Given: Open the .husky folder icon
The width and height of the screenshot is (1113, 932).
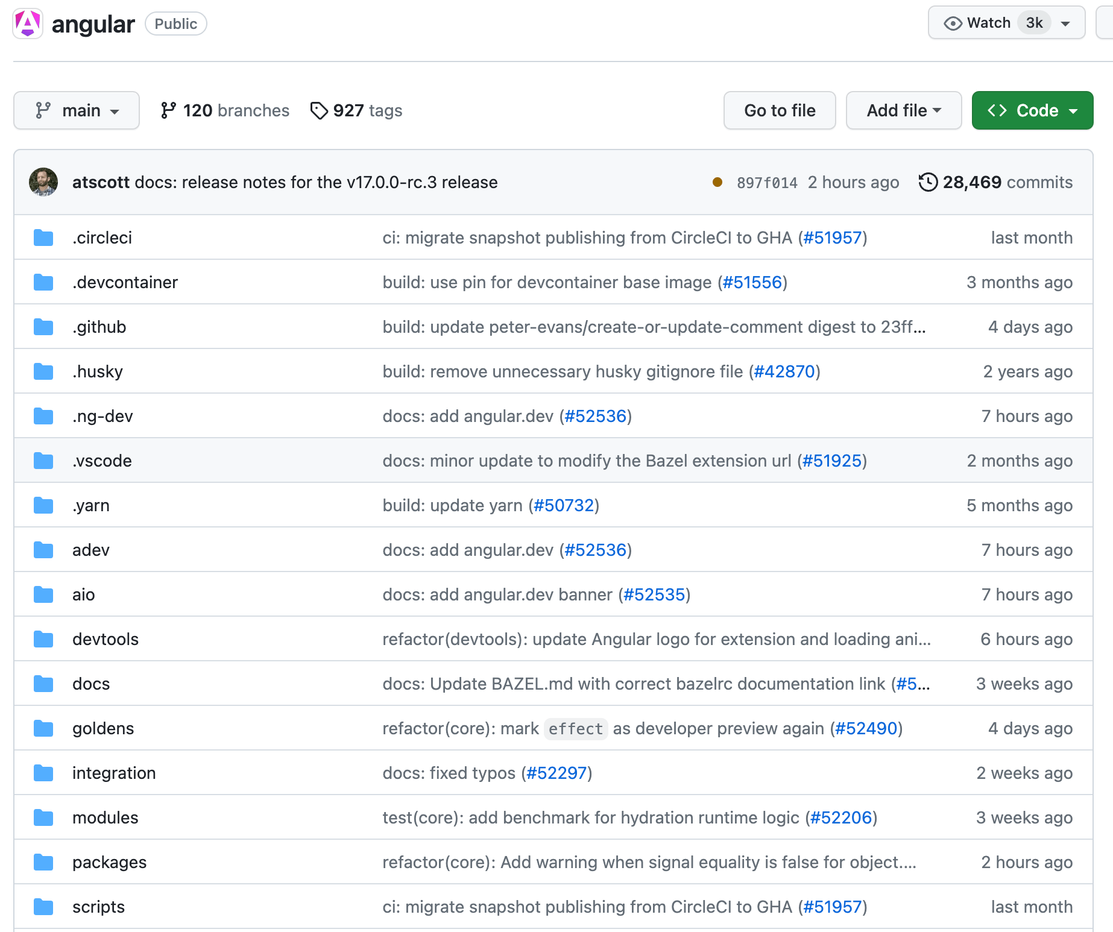Looking at the screenshot, I should (x=43, y=371).
